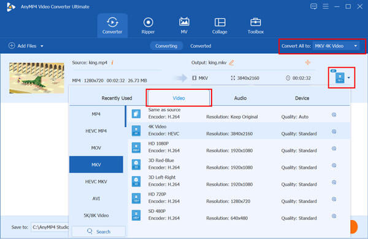
Task: Open the output format icon for king.mp4
Action: point(340,78)
